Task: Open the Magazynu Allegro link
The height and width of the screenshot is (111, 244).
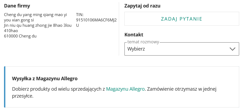Action: pos(125,89)
